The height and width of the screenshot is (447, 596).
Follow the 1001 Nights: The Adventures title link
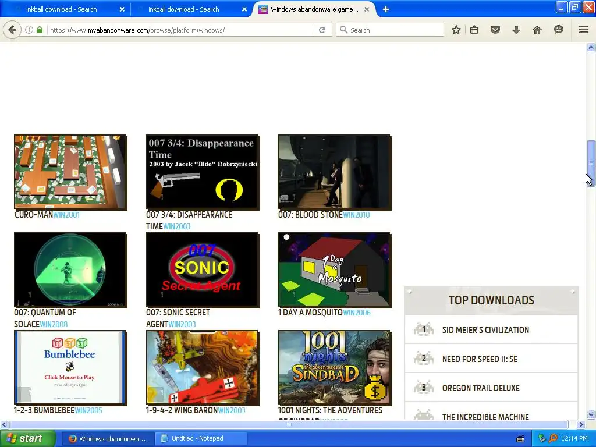coord(331,410)
